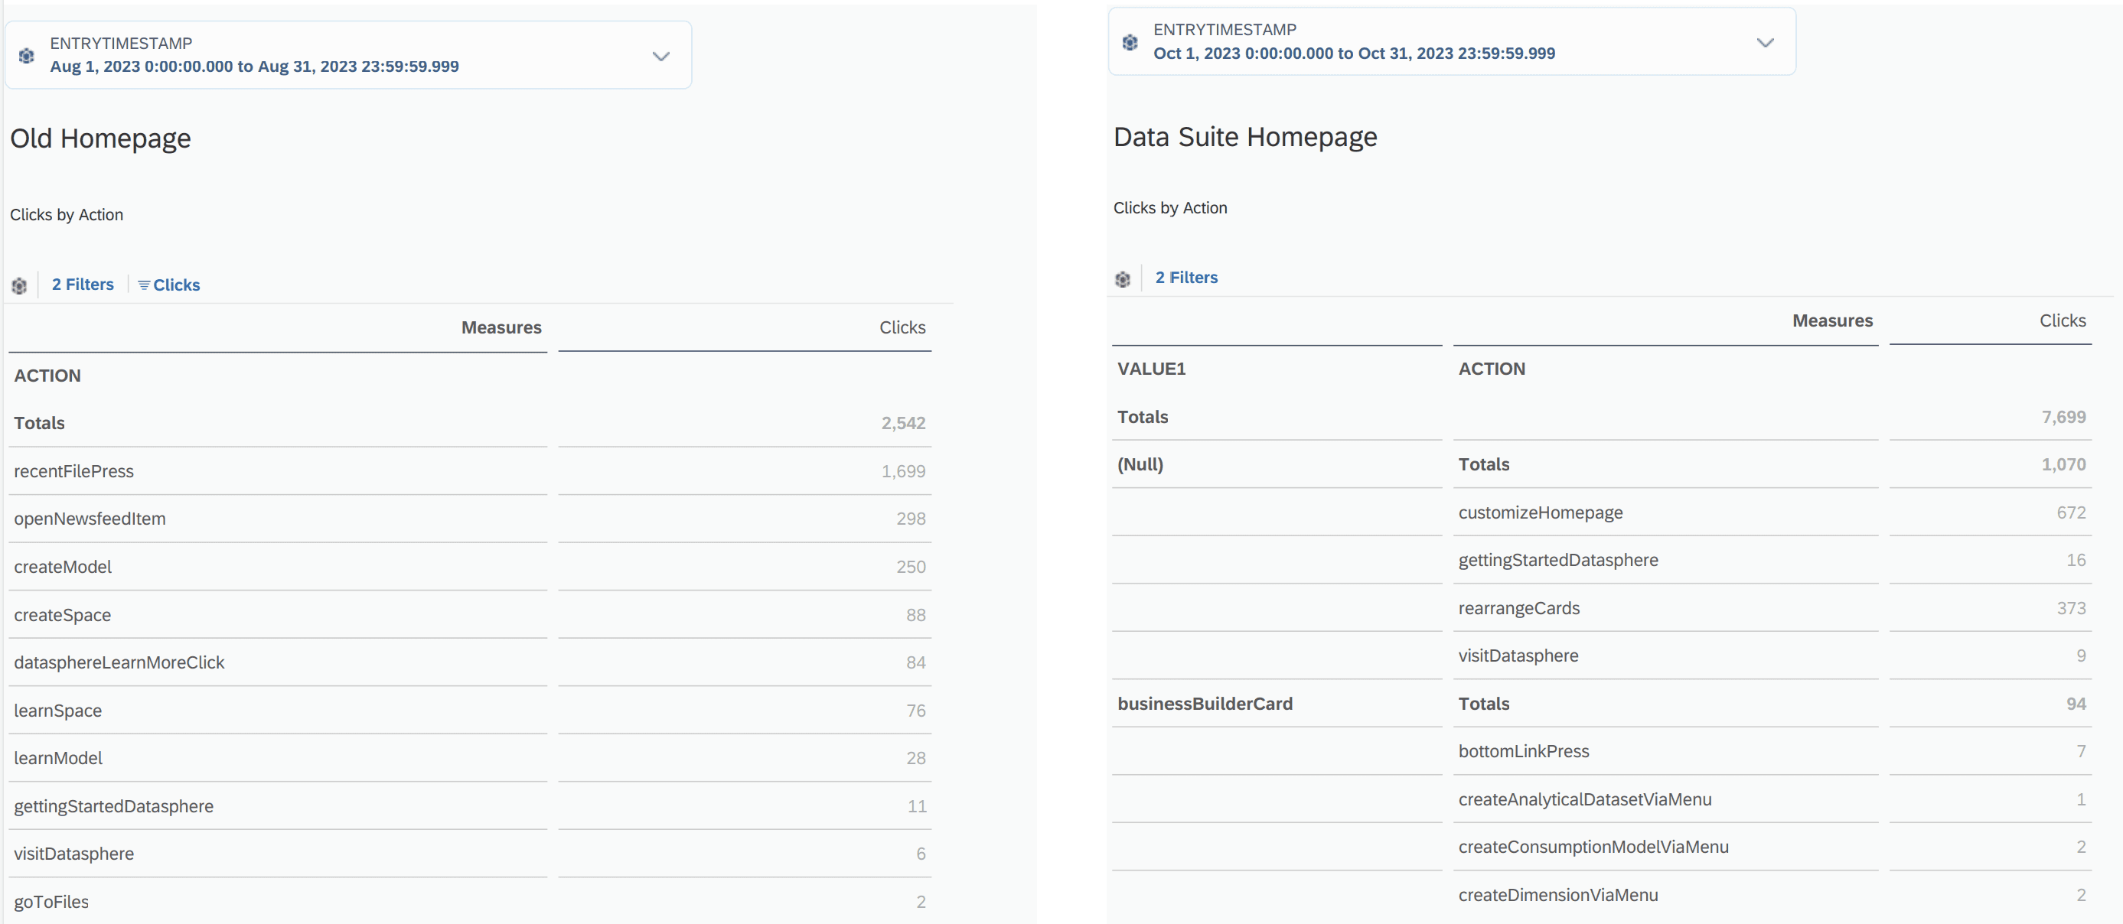Click the filter icon left of Data Suite 2 Filters
Viewport: 2123px width, 924px height.
tap(1123, 279)
